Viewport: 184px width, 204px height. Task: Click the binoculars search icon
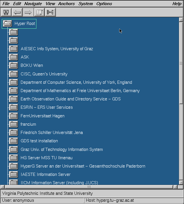pos(6,12)
